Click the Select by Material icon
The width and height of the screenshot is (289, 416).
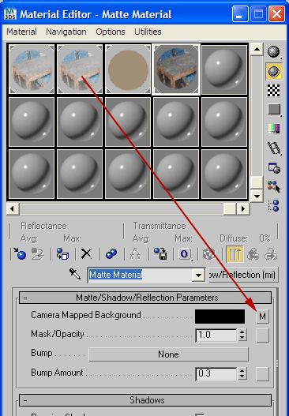click(274, 186)
